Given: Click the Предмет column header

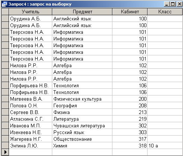Looking at the screenshot, I should 82,12.
